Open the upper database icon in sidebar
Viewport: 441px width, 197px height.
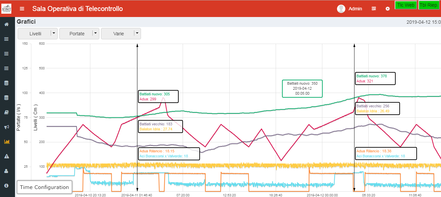pyautogui.click(x=6, y=83)
